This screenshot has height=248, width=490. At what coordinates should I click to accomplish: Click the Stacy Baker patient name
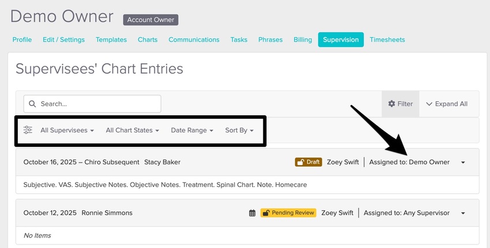click(162, 162)
